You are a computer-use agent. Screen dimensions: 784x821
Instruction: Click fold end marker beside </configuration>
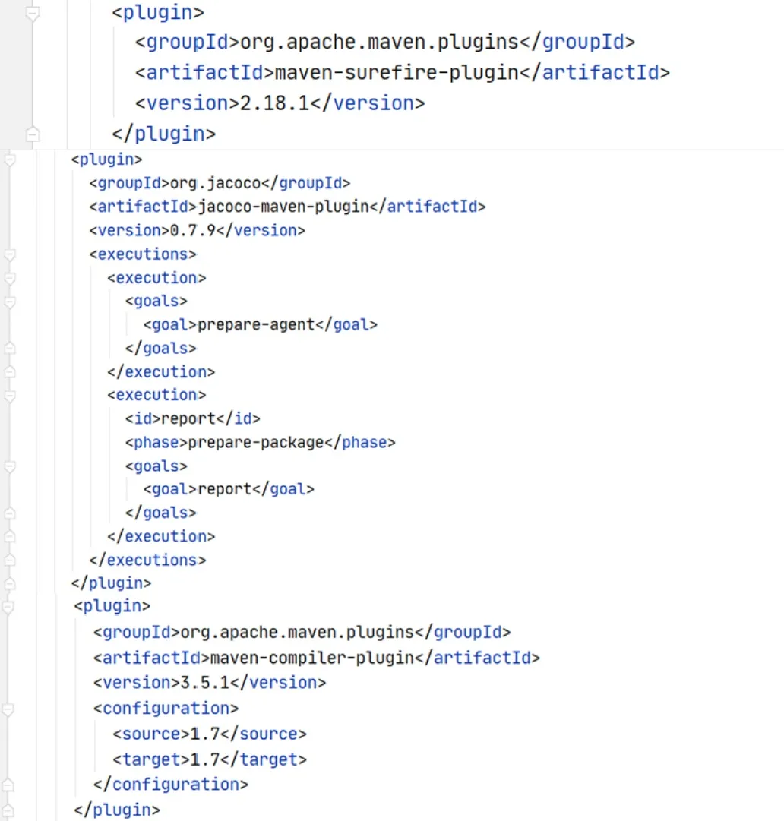coord(8,785)
